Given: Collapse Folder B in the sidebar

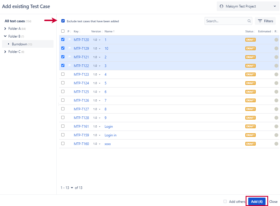Looking at the screenshot, I should point(5,36).
